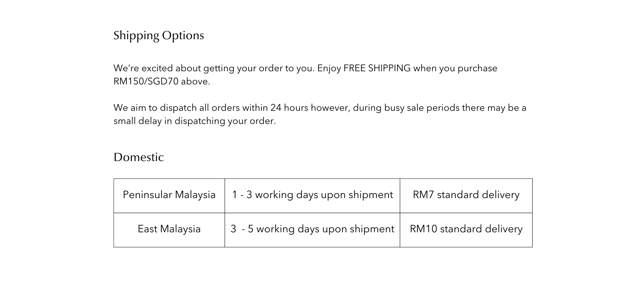Click the words "when you purchase"
This screenshot has height=285, width=641.
[x=455, y=68]
